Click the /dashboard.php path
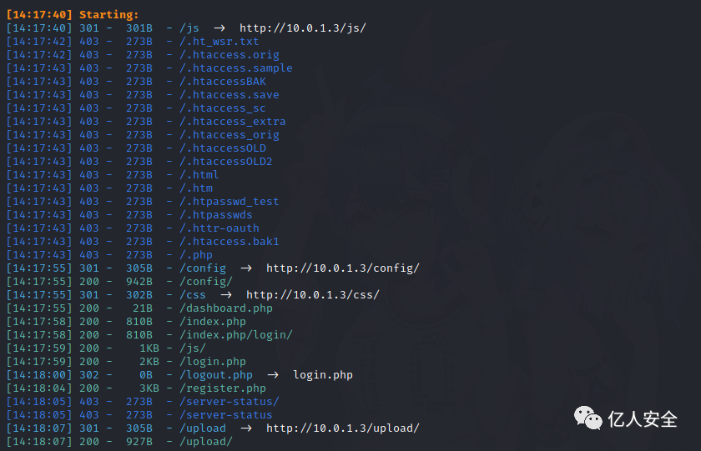 226,308
